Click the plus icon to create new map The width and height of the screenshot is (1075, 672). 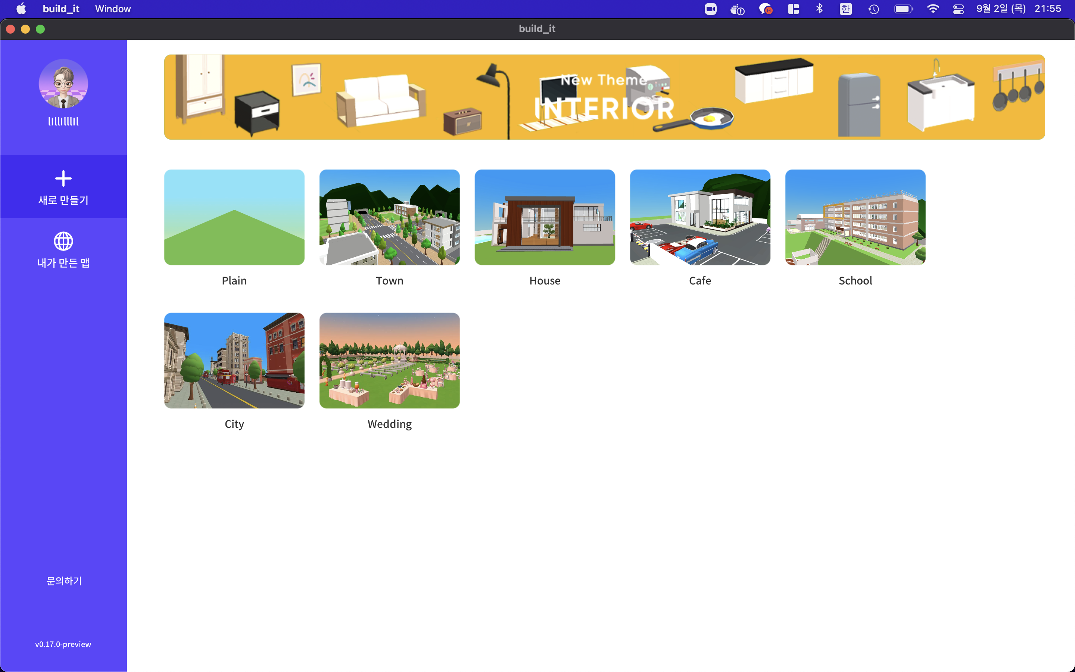[x=63, y=179]
